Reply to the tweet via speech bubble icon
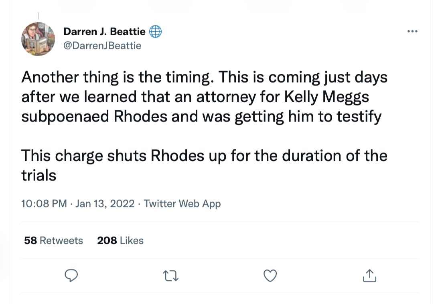 pos(71,275)
